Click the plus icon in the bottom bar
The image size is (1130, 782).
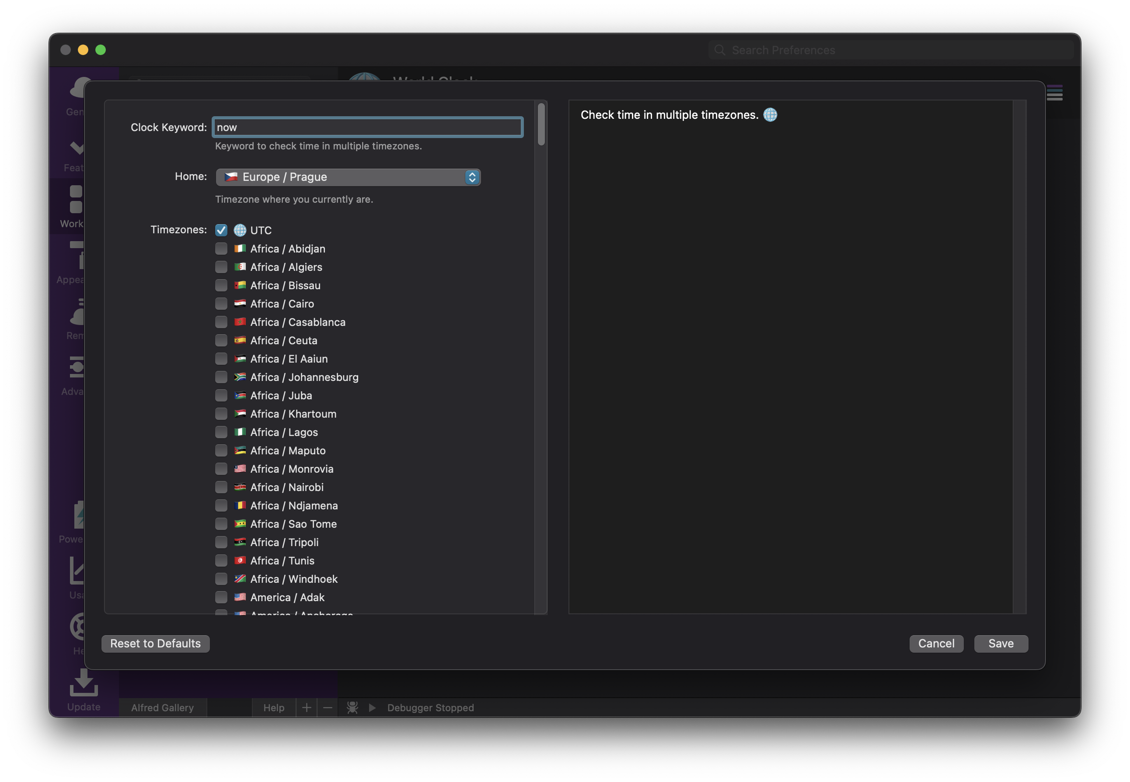click(307, 708)
